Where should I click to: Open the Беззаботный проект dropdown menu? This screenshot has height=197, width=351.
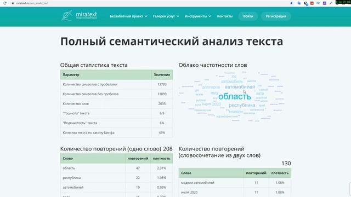128,16
